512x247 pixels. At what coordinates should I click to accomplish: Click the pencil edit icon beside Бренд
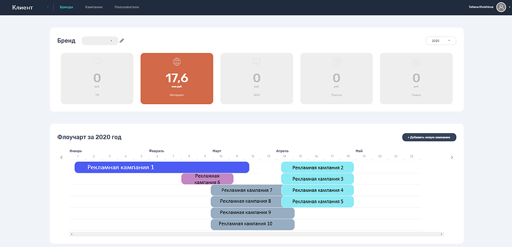[121, 41]
